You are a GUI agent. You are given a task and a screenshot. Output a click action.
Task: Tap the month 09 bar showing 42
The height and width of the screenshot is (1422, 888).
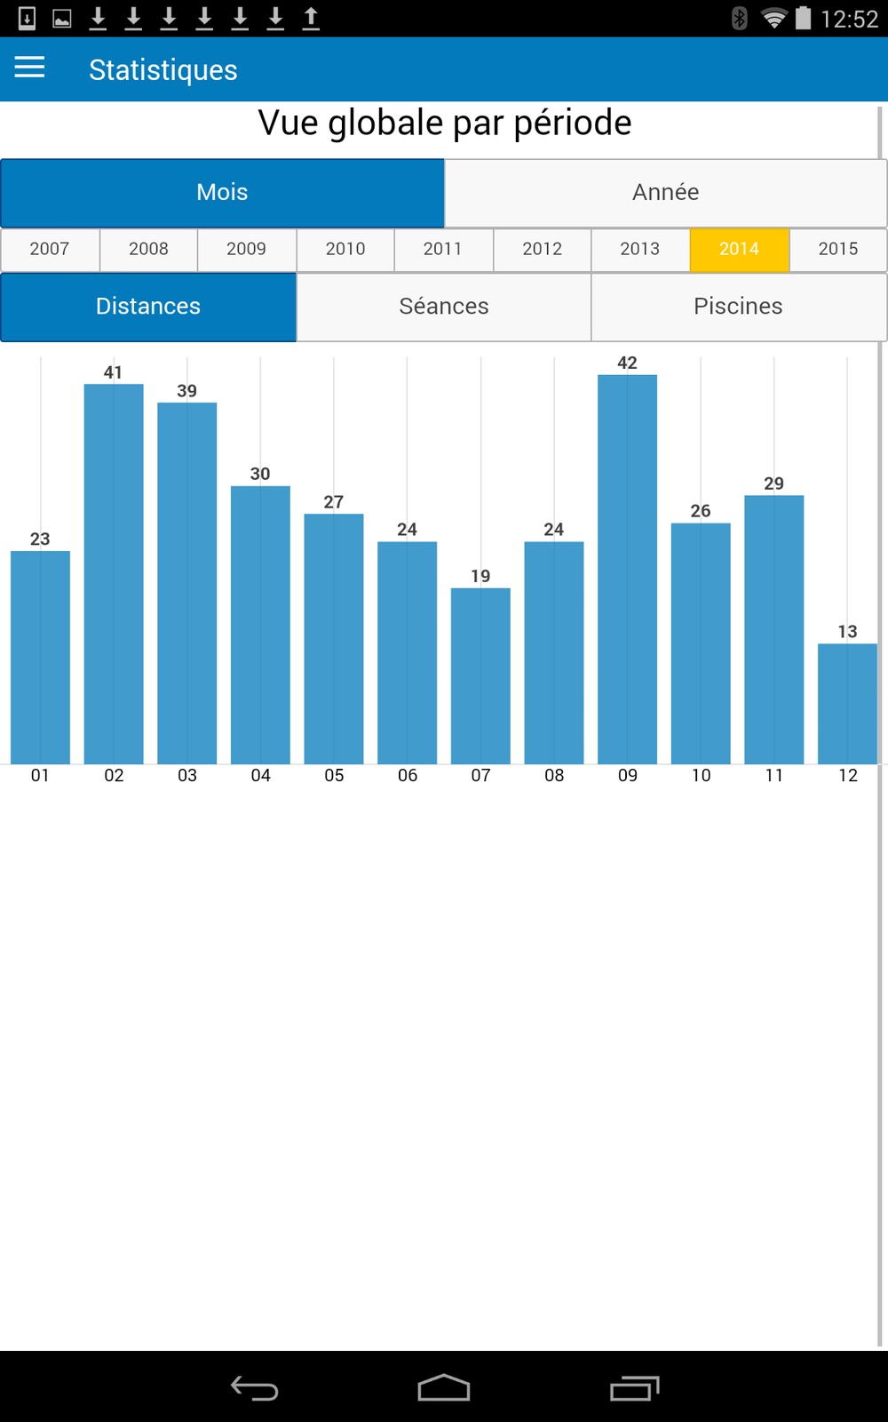pos(627,569)
